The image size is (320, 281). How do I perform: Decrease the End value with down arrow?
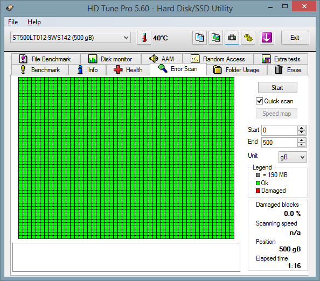(x=301, y=145)
